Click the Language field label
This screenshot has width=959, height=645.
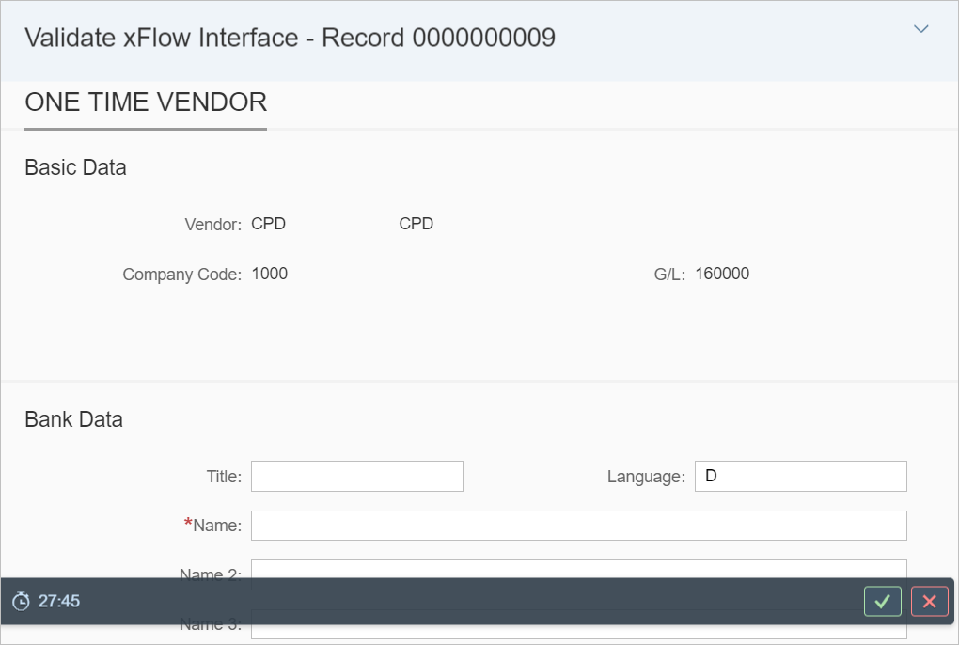click(646, 478)
